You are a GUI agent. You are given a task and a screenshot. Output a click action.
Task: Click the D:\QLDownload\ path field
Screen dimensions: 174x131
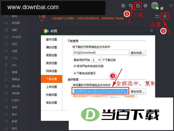pyautogui.click(x=101, y=52)
